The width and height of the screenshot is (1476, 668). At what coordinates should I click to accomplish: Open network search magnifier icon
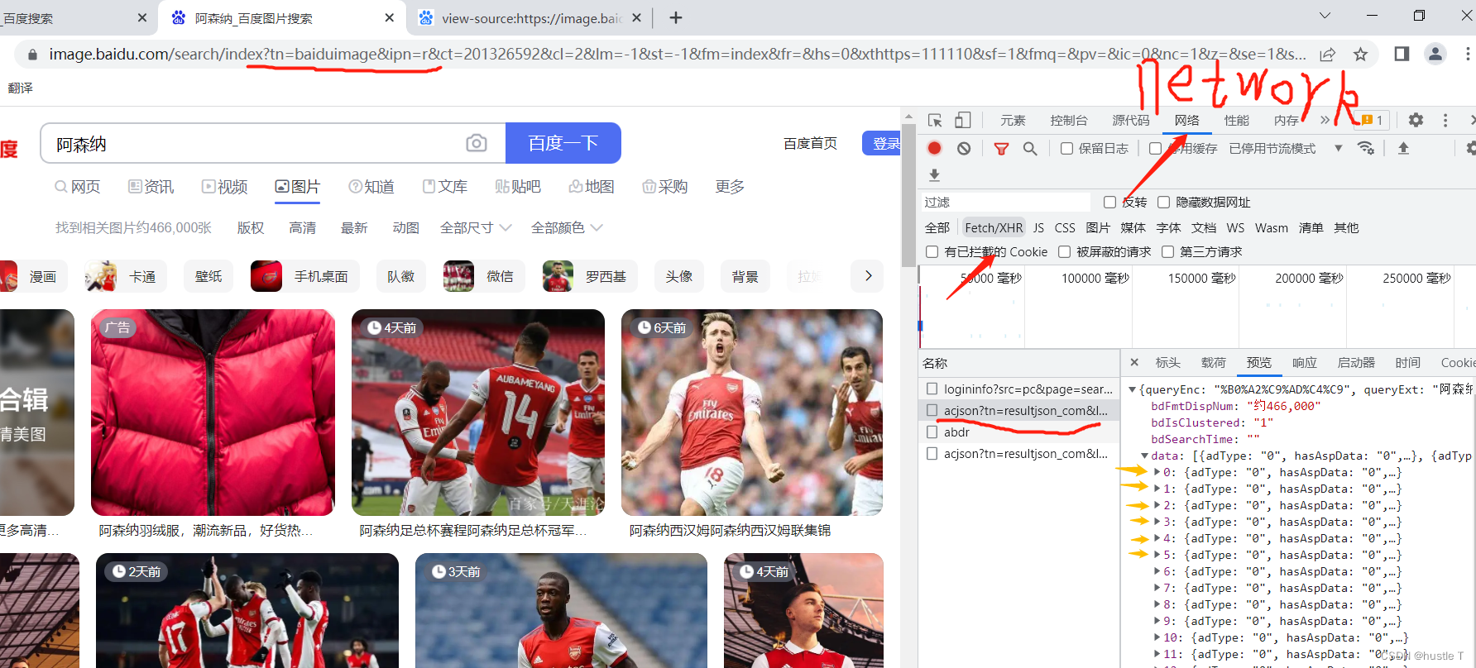click(x=1030, y=149)
